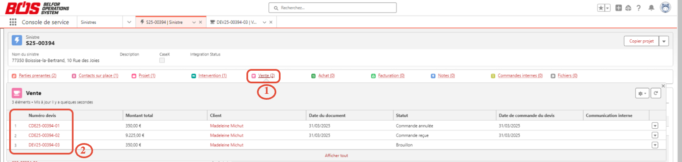Click the pink Vente panel icon
This screenshot has width=682, height=162.
(x=17, y=93)
